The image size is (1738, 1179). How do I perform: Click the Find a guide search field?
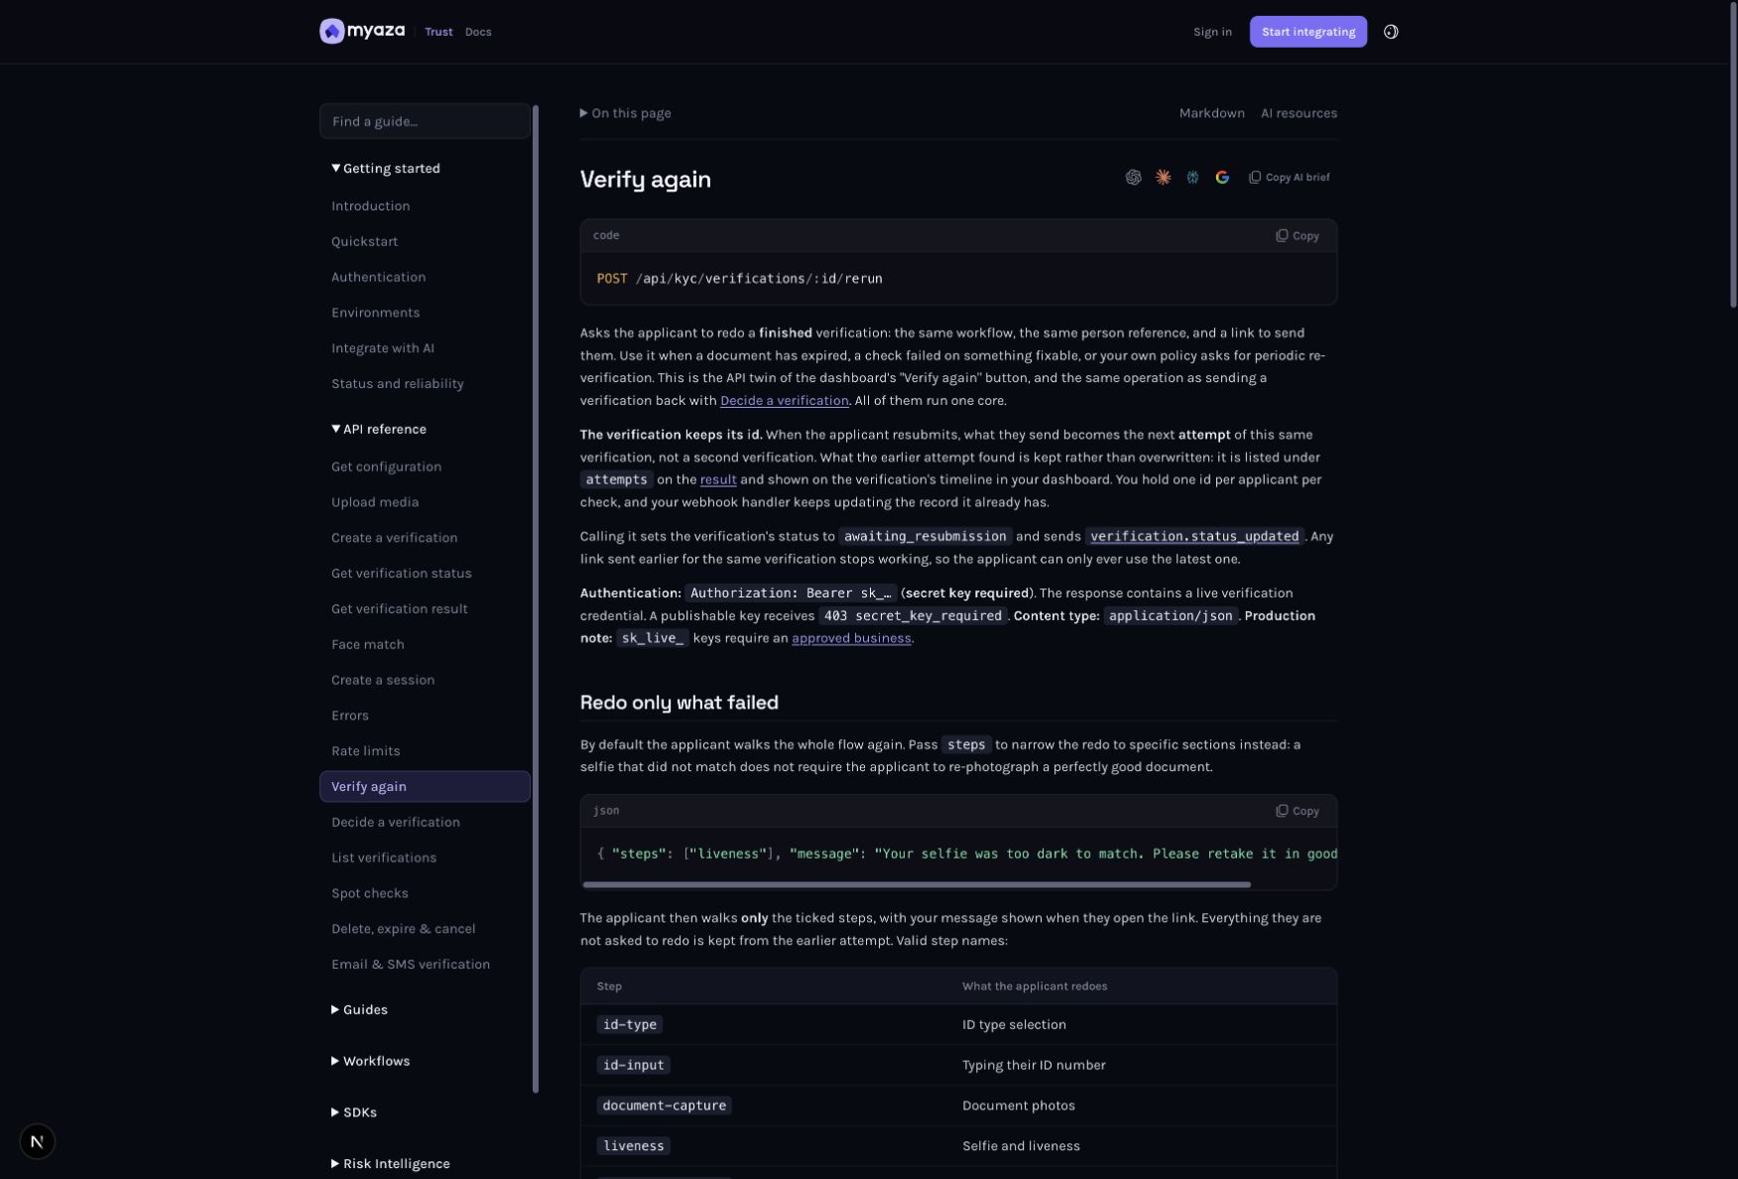(425, 122)
